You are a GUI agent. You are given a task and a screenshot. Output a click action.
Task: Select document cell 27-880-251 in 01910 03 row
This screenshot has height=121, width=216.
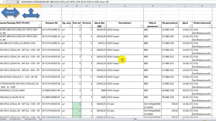coord(170,65)
